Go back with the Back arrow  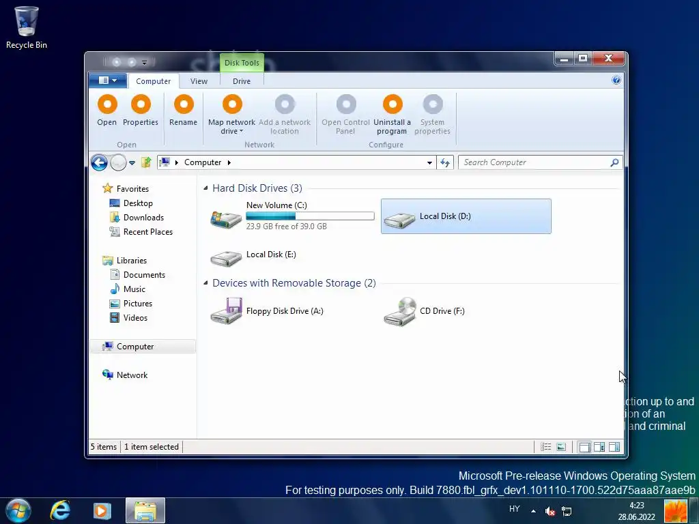click(x=99, y=162)
